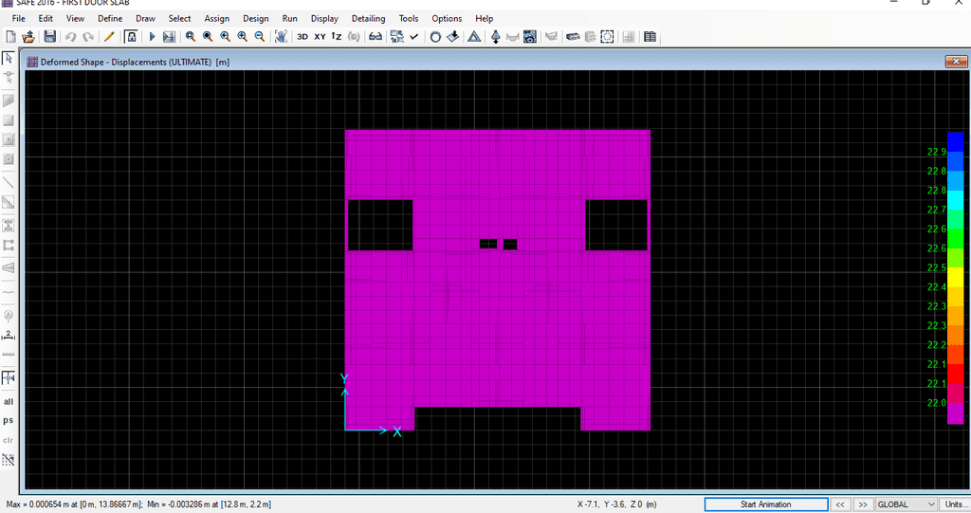
Task: Switch to 3D view
Action: [302, 37]
